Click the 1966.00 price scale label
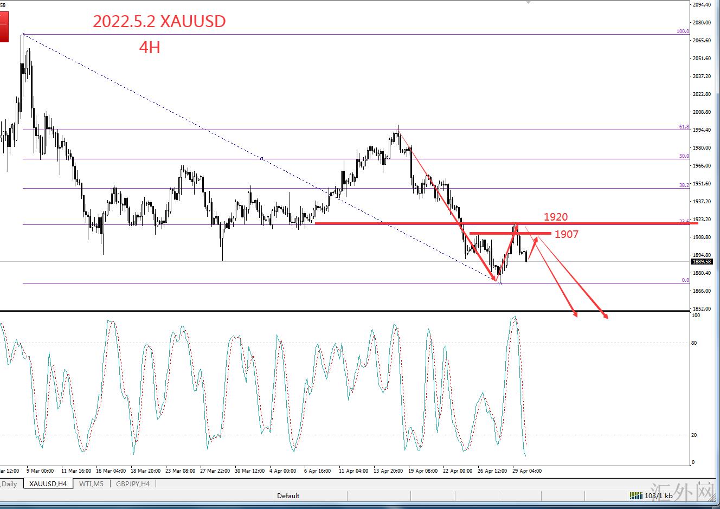The width and height of the screenshot is (720, 509). [702, 166]
